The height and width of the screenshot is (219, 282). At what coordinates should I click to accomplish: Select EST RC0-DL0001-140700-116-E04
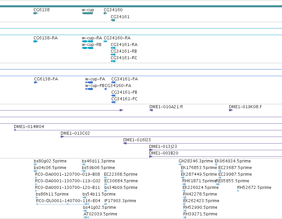(68, 201)
